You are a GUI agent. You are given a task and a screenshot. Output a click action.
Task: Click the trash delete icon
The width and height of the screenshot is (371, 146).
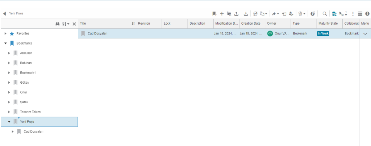click(x=300, y=14)
